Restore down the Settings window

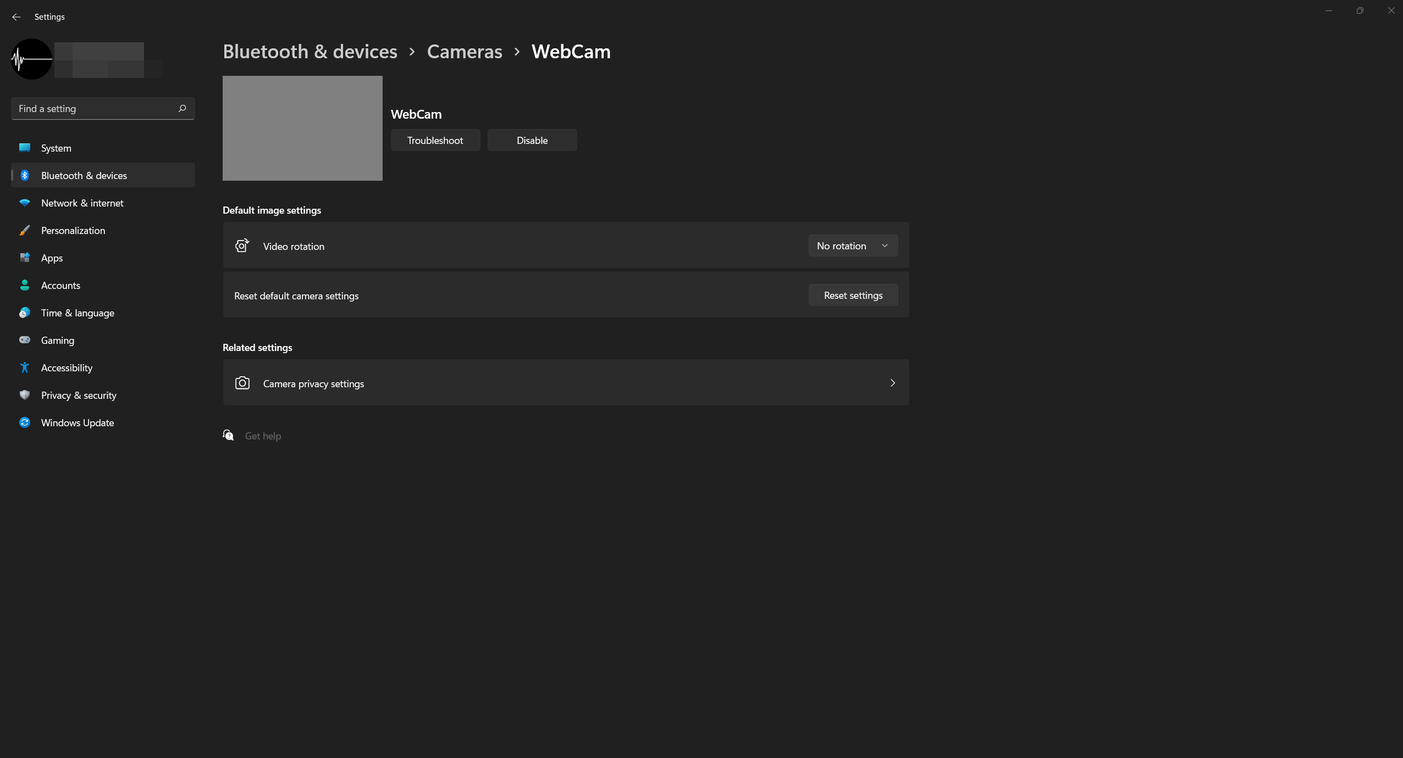point(1360,10)
